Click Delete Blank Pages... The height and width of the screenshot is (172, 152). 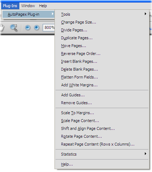pyautogui.click(x=102, y=69)
